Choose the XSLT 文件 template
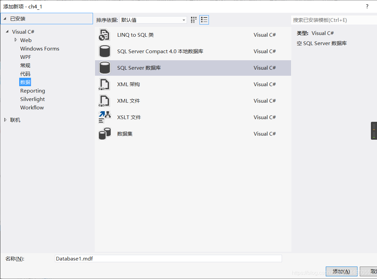The height and width of the screenshot is (279, 377). [193, 117]
